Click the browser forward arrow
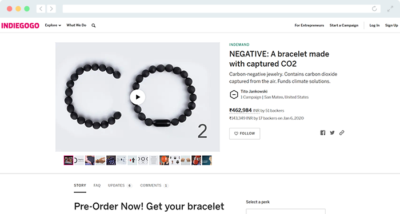This screenshot has height=214, width=400. point(51,9)
